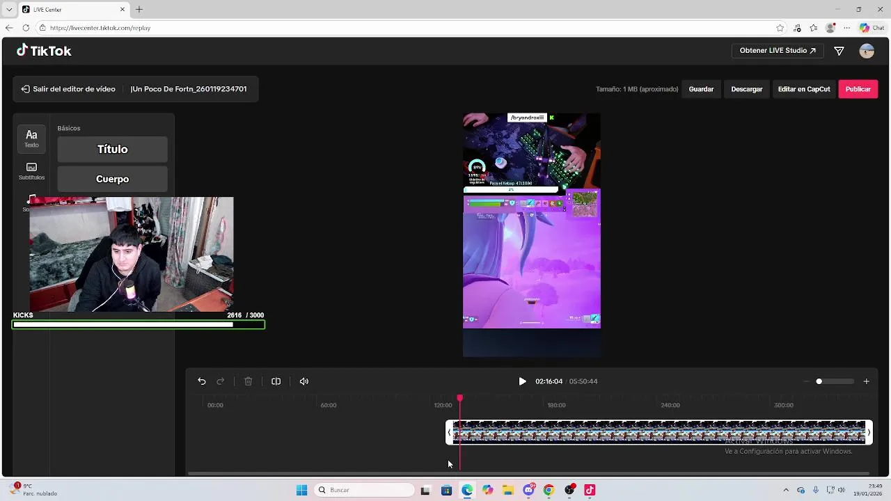The image size is (891, 501).
Task: Open the Texto tool panel
Action: click(x=31, y=138)
